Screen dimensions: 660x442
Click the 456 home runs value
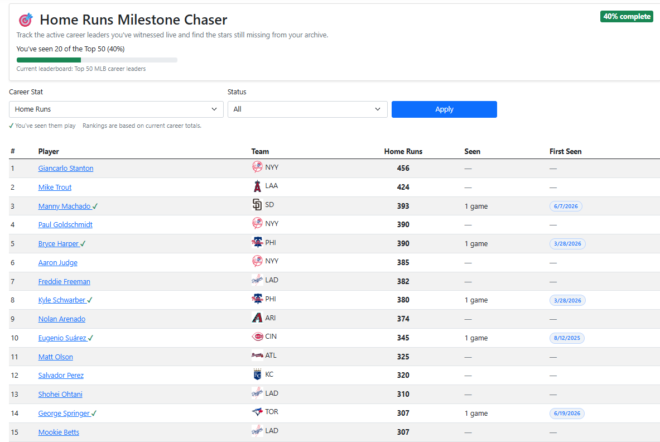[x=403, y=169]
